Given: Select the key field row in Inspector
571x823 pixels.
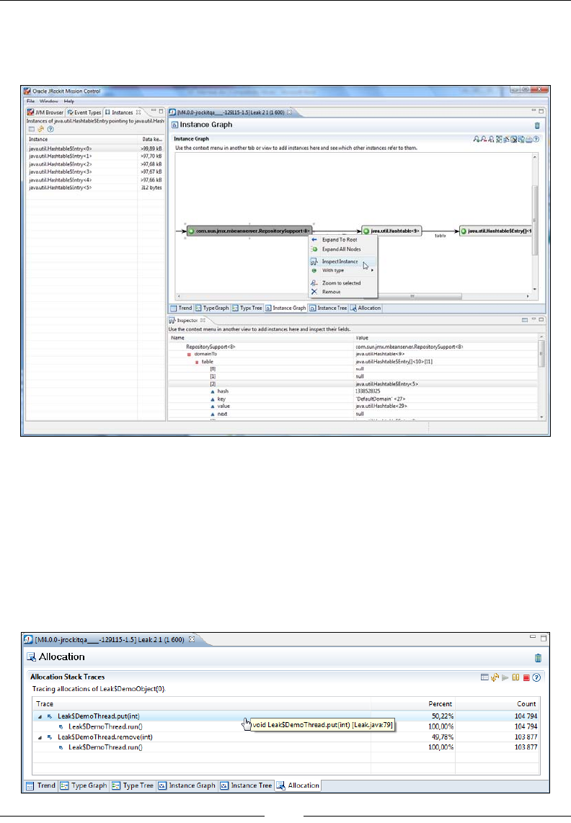Looking at the screenshot, I should click(x=353, y=399).
